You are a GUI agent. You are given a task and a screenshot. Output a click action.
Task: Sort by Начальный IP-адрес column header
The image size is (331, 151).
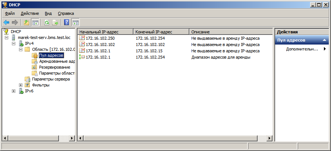105,32
